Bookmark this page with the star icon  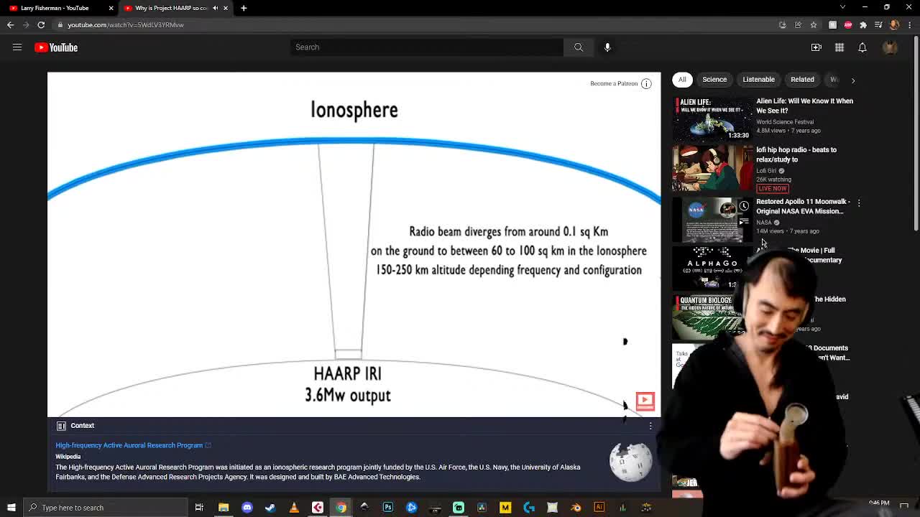(814, 24)
